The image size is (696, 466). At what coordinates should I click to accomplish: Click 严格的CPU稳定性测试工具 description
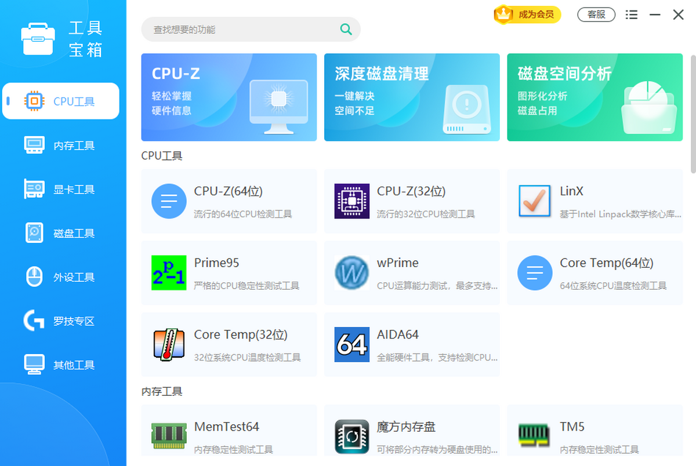click(246, 286)
